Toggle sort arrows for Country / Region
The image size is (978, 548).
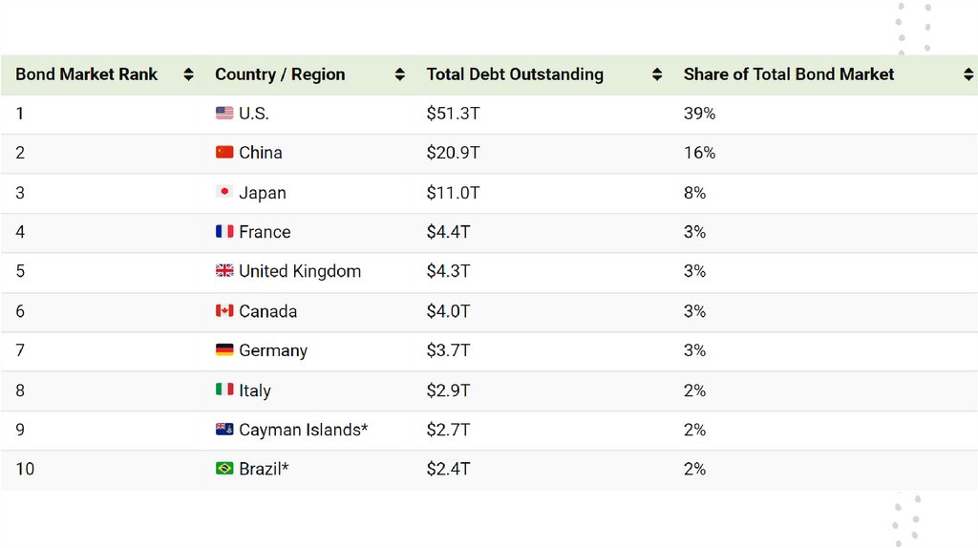pos(399,74)
